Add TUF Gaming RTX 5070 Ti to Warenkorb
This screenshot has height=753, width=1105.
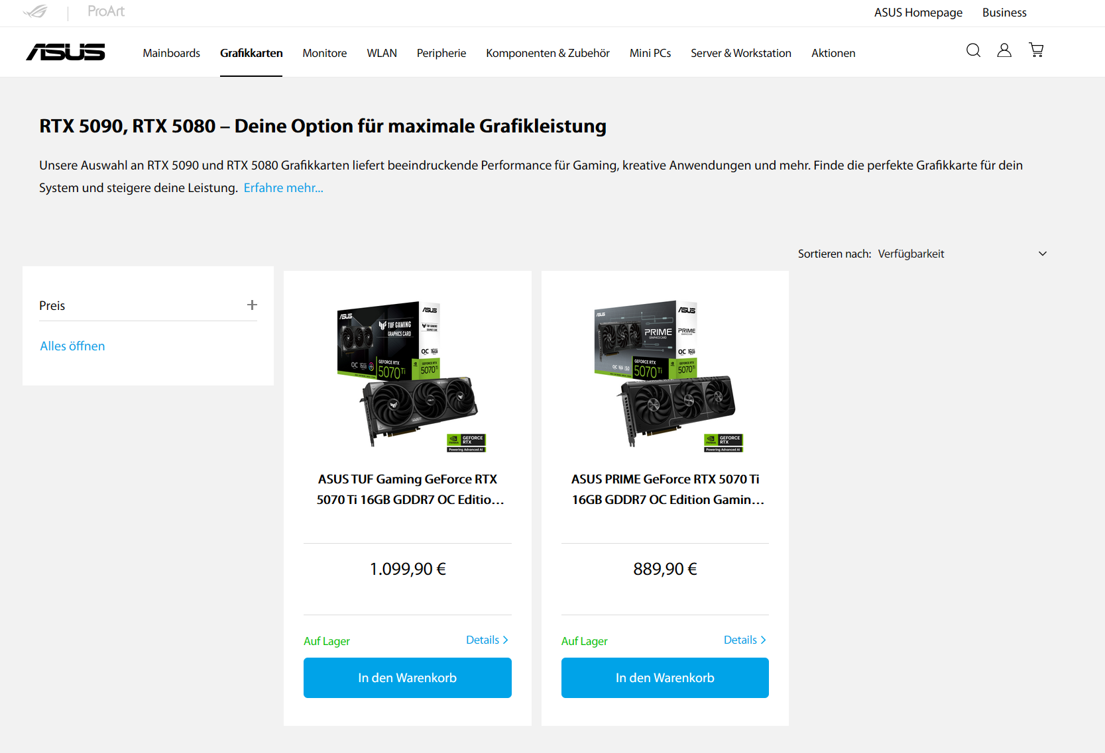pos(408,678)
